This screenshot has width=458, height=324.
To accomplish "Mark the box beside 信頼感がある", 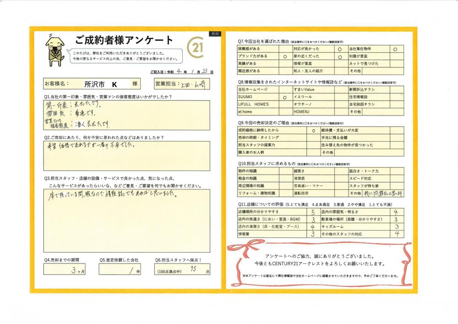I will pos(286,49).
